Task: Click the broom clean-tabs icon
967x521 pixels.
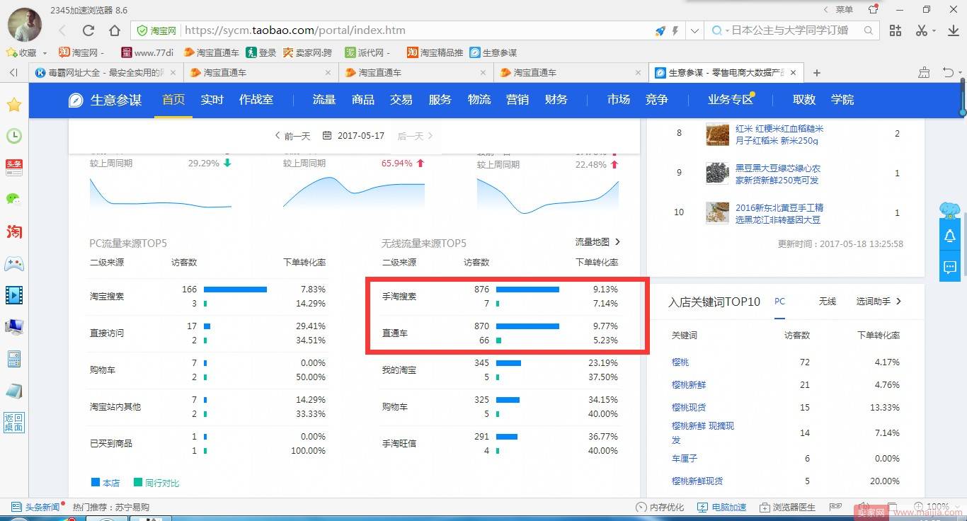Action: tap(924, 72)
